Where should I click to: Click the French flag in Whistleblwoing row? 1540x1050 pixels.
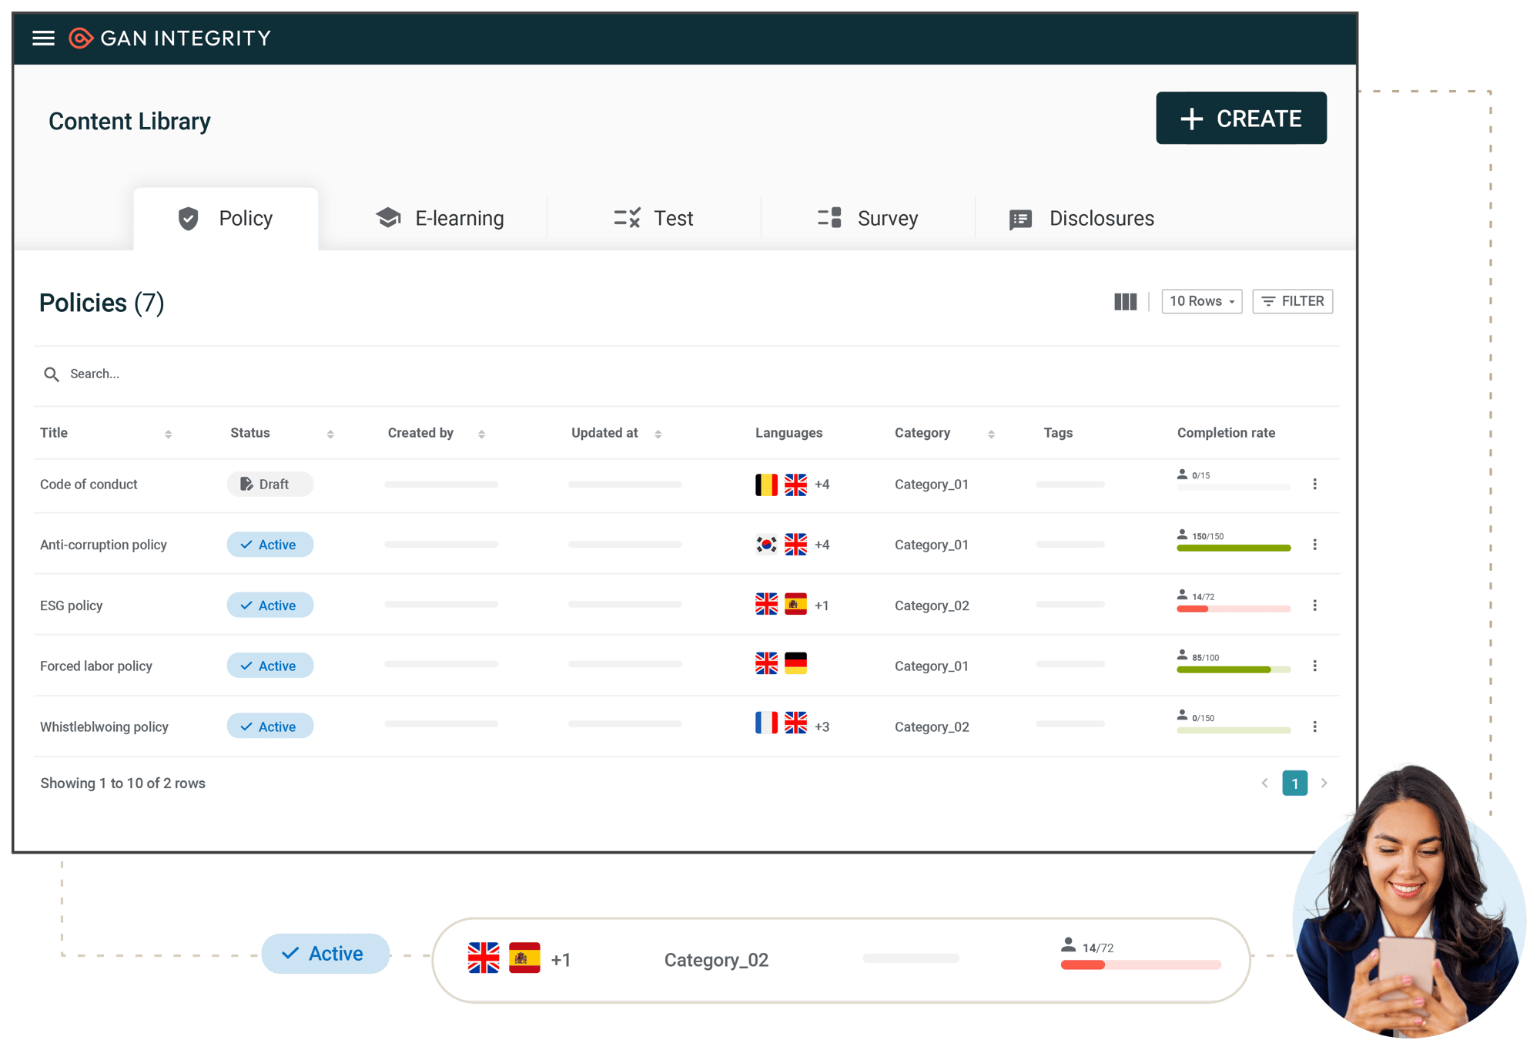click(x=766, y=723)
